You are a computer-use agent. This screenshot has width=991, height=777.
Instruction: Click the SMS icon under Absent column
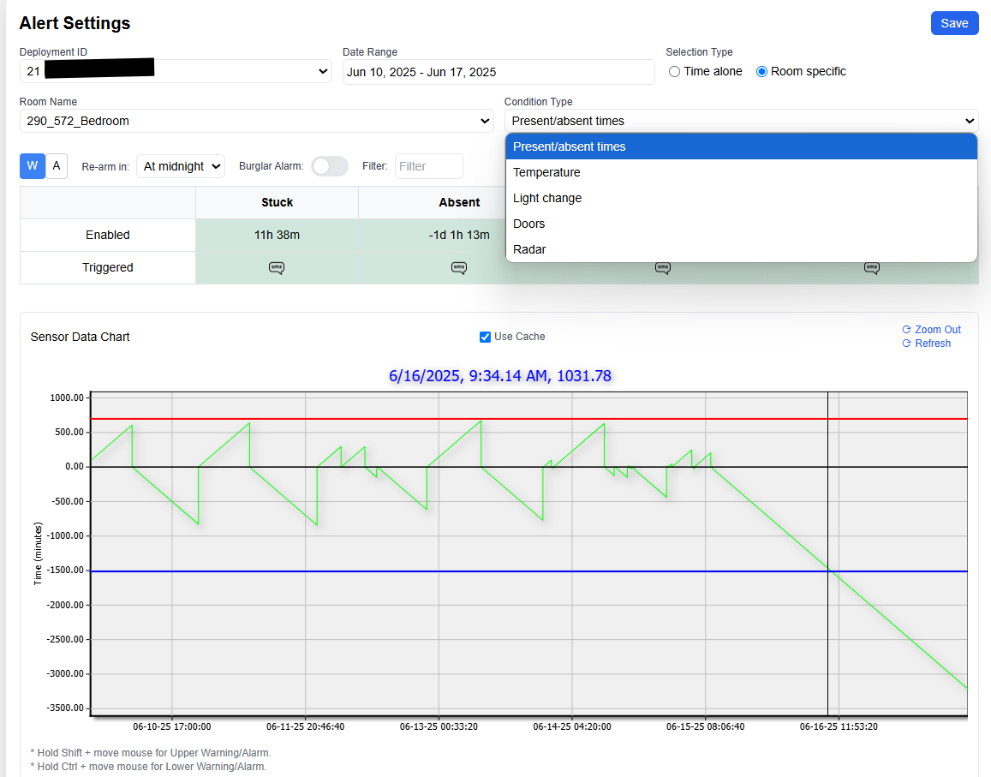[459, 268]
